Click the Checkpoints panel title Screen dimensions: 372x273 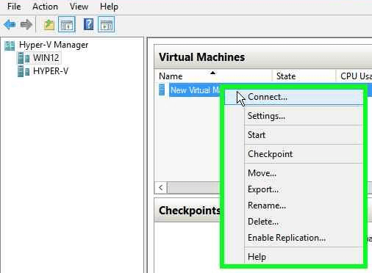(190, 211)
